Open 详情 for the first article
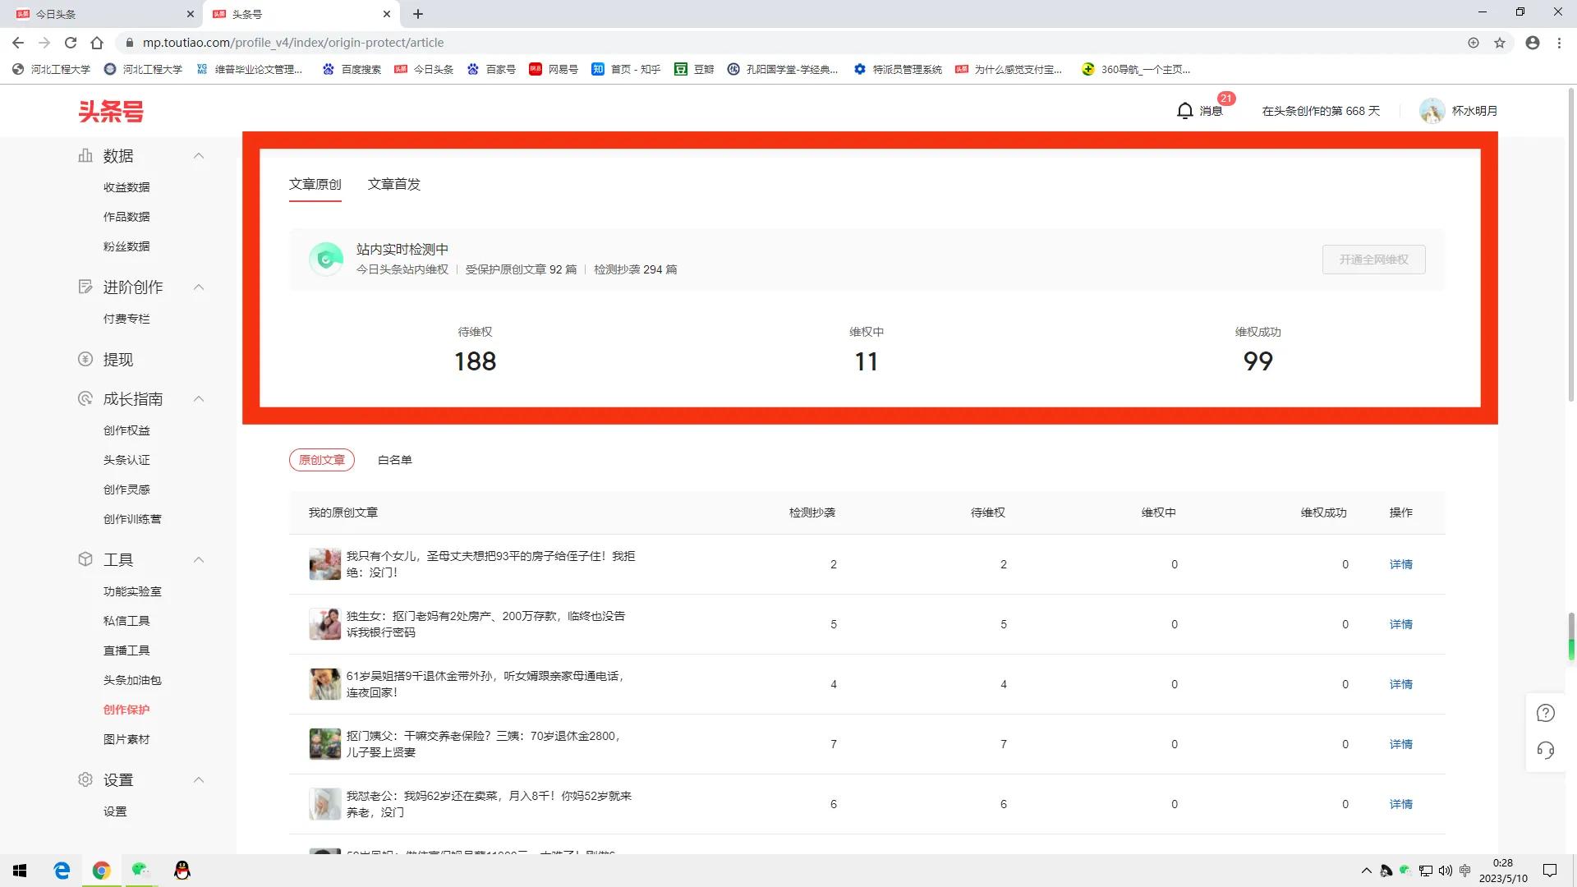The image size is (1577, 887). (x=1400, y=564)
